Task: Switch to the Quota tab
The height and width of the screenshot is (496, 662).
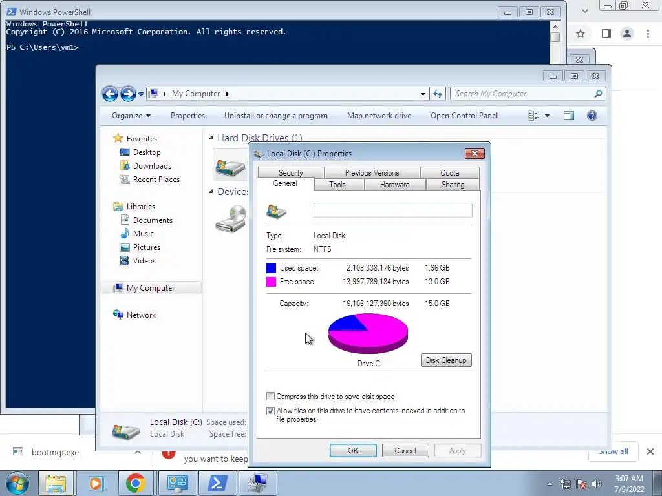Action: pyautogui.click(x=450, y=173)
